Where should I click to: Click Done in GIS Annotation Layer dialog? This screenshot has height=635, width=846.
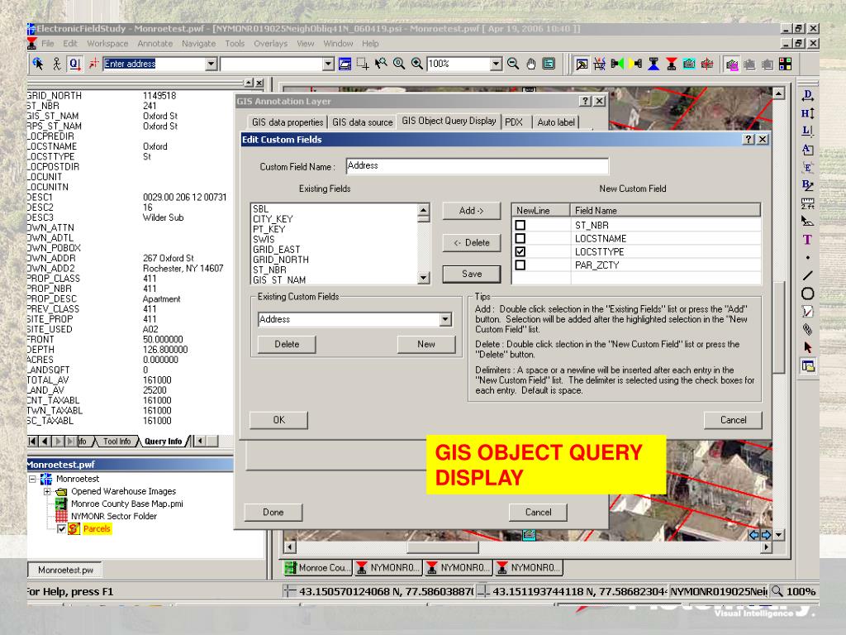coord(273,512)
